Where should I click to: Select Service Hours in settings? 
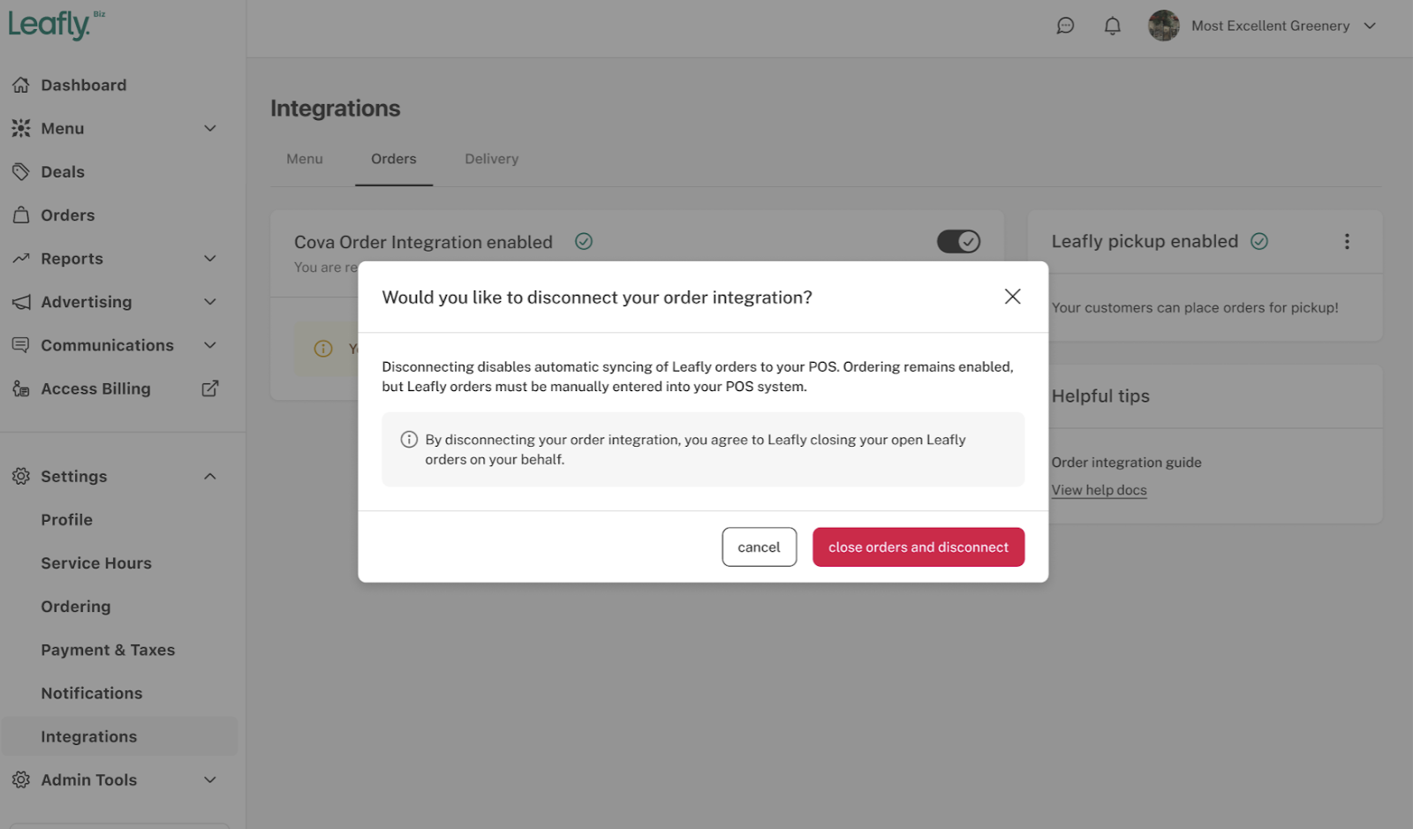coord(96,563)
